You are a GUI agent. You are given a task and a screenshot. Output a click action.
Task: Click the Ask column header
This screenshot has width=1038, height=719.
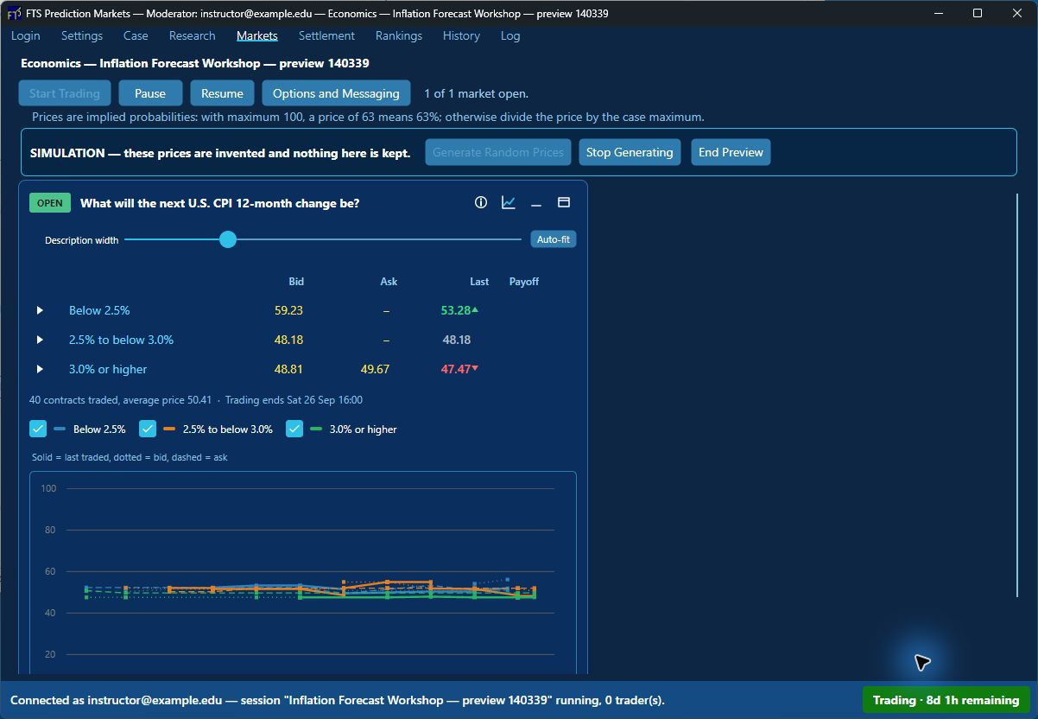click(389, 282)
